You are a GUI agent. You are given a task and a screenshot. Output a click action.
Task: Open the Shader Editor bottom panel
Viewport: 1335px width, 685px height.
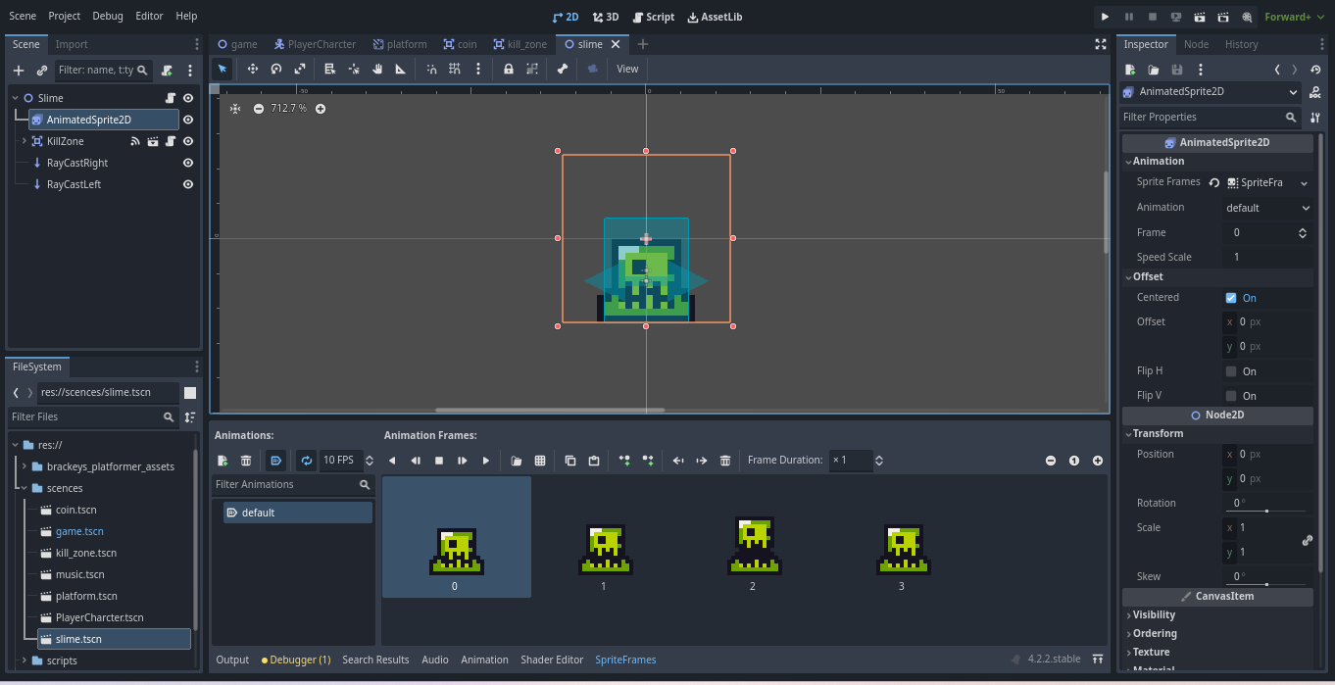pyautogui.click(x=552, y=660)
